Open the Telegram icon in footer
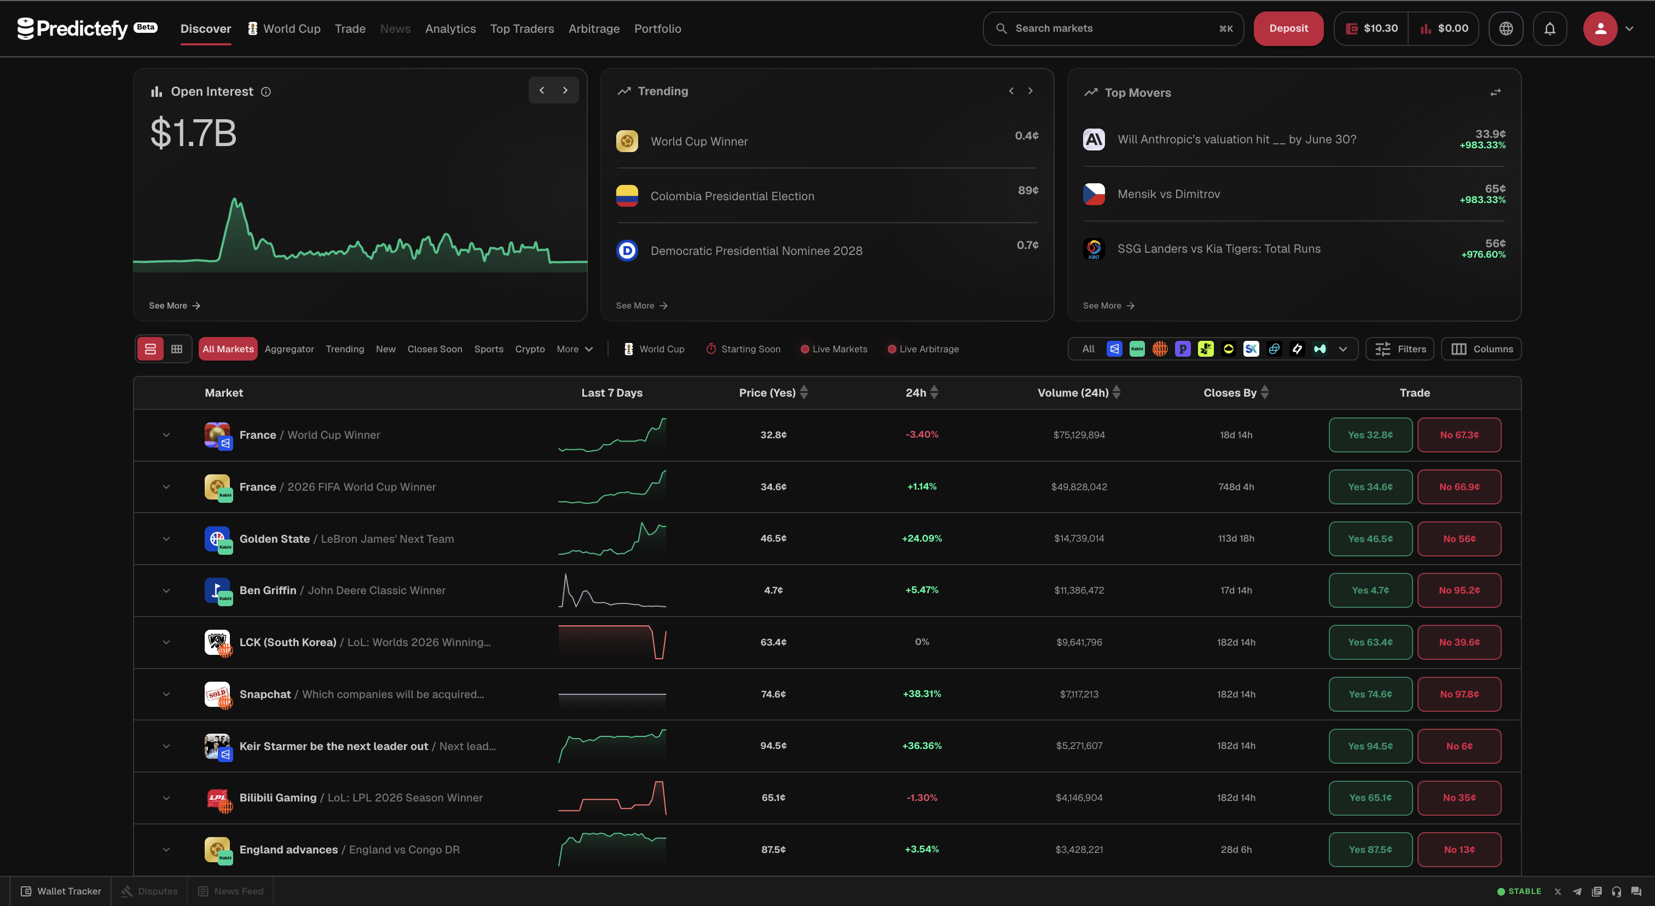Screen dimensions: 1655x906 point(1577,891)
